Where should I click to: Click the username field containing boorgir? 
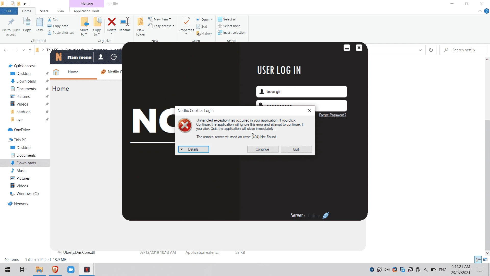[x=301, y=91]
